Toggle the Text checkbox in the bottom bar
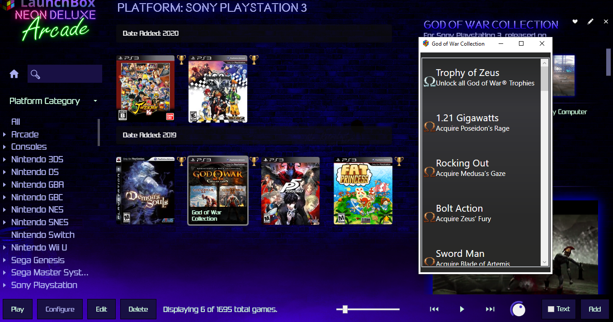 tap(551, 309)
